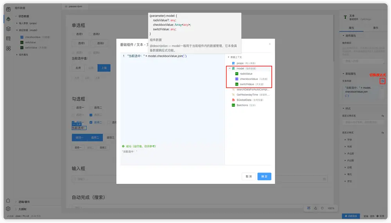Image resolution: width=391 pixels, height=223 pixels.
Task: Click 取消 to cancel the expression dialog
Action: 249,176
